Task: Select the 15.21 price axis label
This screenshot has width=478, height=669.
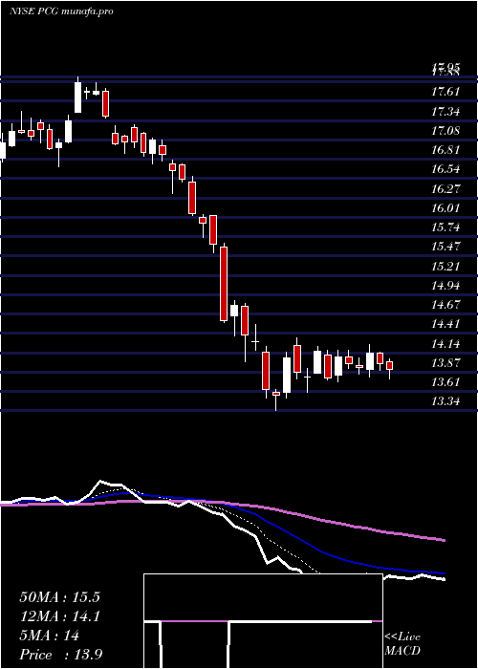Action: [445, 267]
